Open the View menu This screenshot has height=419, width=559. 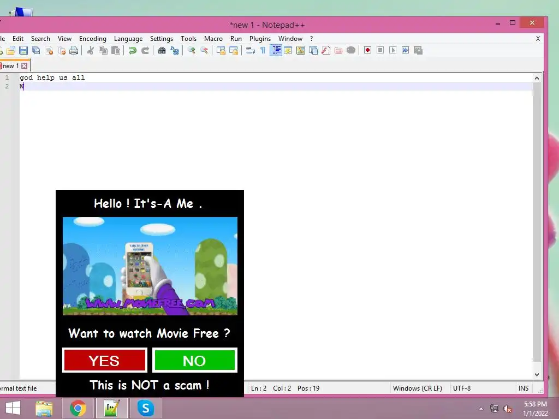click(x=64, y=39)
